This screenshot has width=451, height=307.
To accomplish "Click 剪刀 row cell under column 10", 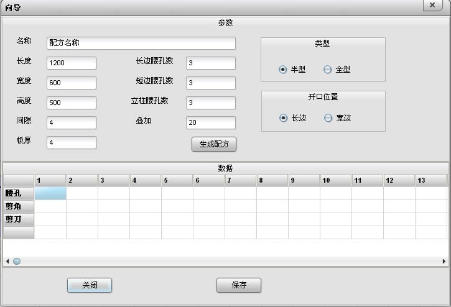I will [x=336, y=219].
